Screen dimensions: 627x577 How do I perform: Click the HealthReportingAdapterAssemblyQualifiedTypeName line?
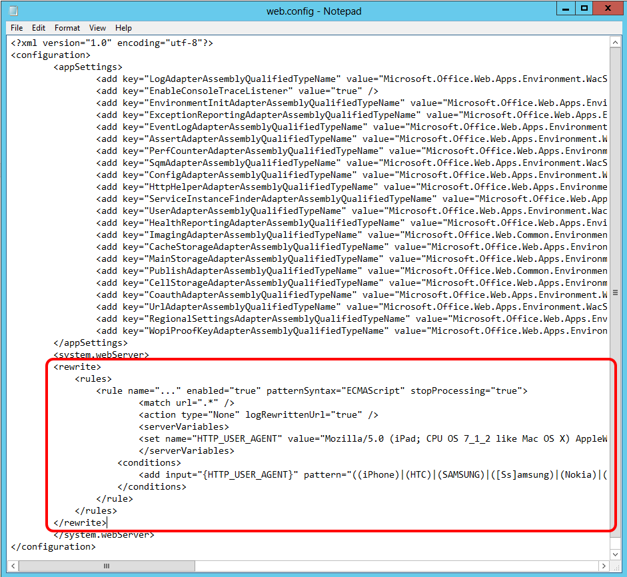(352, 223)
